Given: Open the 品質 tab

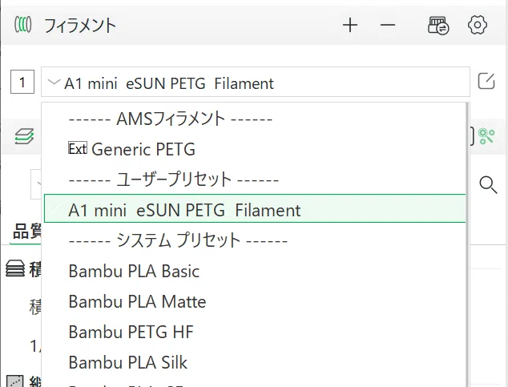Looking at the screenshot, I should (x=26, y=232).
